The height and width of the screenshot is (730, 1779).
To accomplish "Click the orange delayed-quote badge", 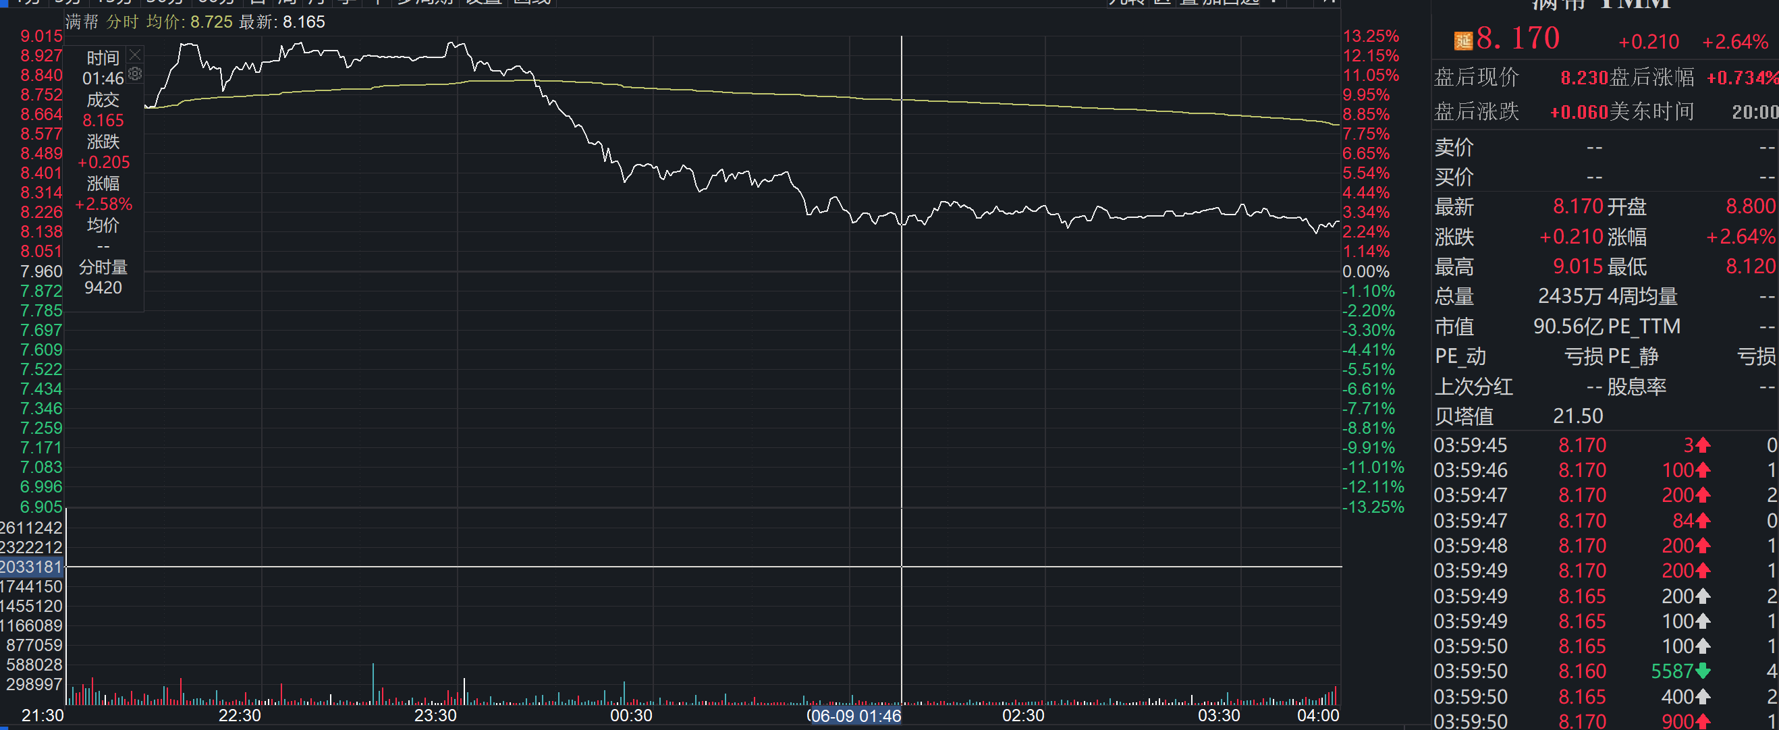I will (1463, 40).
